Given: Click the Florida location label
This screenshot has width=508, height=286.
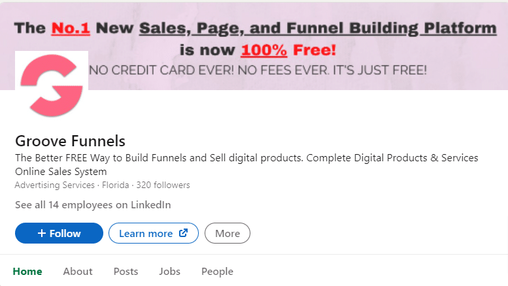Looking at the screenshot, I should (115, 185).
